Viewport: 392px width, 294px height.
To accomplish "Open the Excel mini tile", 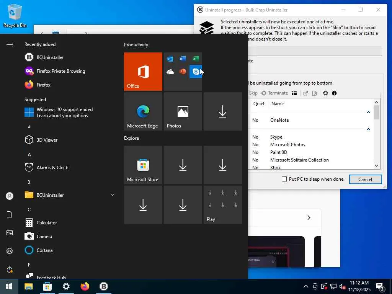I will 196,59.
